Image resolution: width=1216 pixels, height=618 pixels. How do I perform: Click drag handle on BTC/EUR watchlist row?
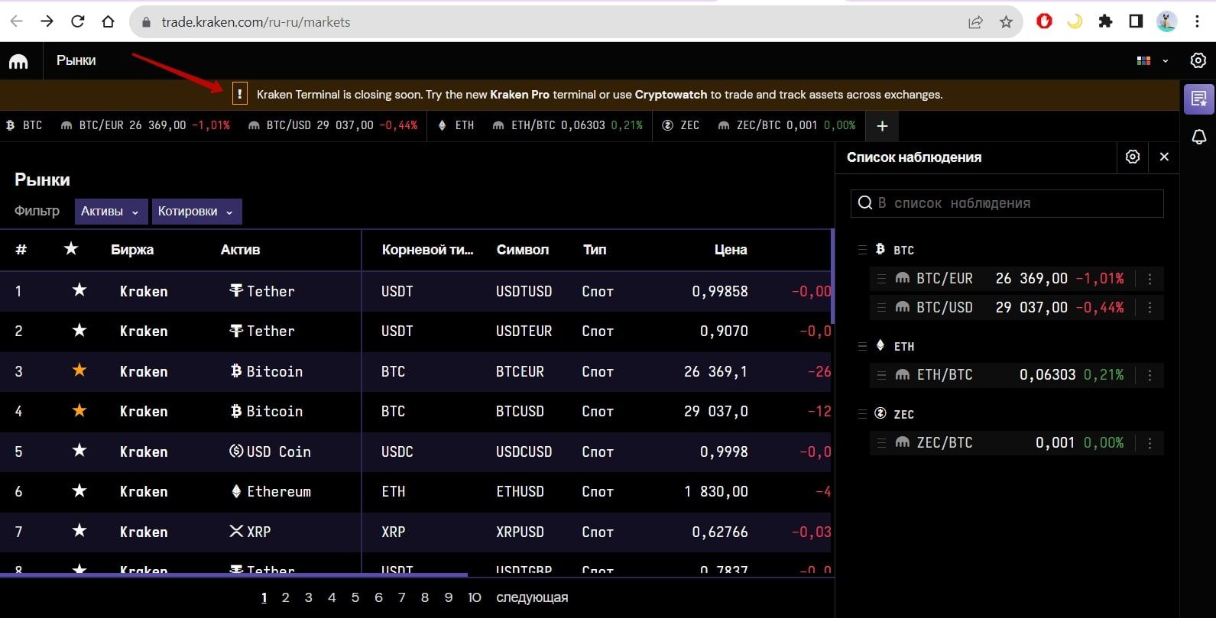pos(881,279)
